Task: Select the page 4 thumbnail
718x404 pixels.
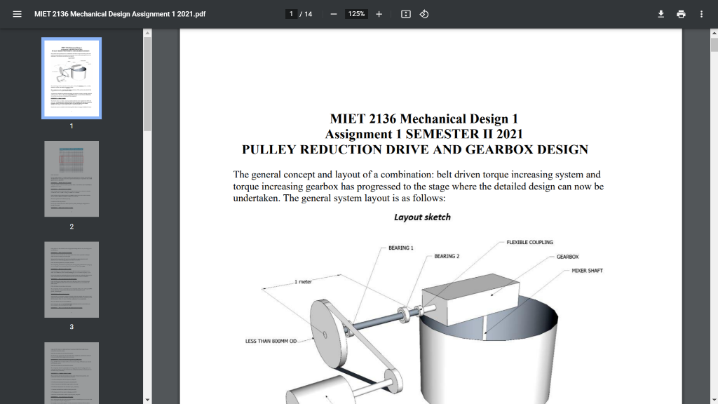Action: [x=71, y=374]
